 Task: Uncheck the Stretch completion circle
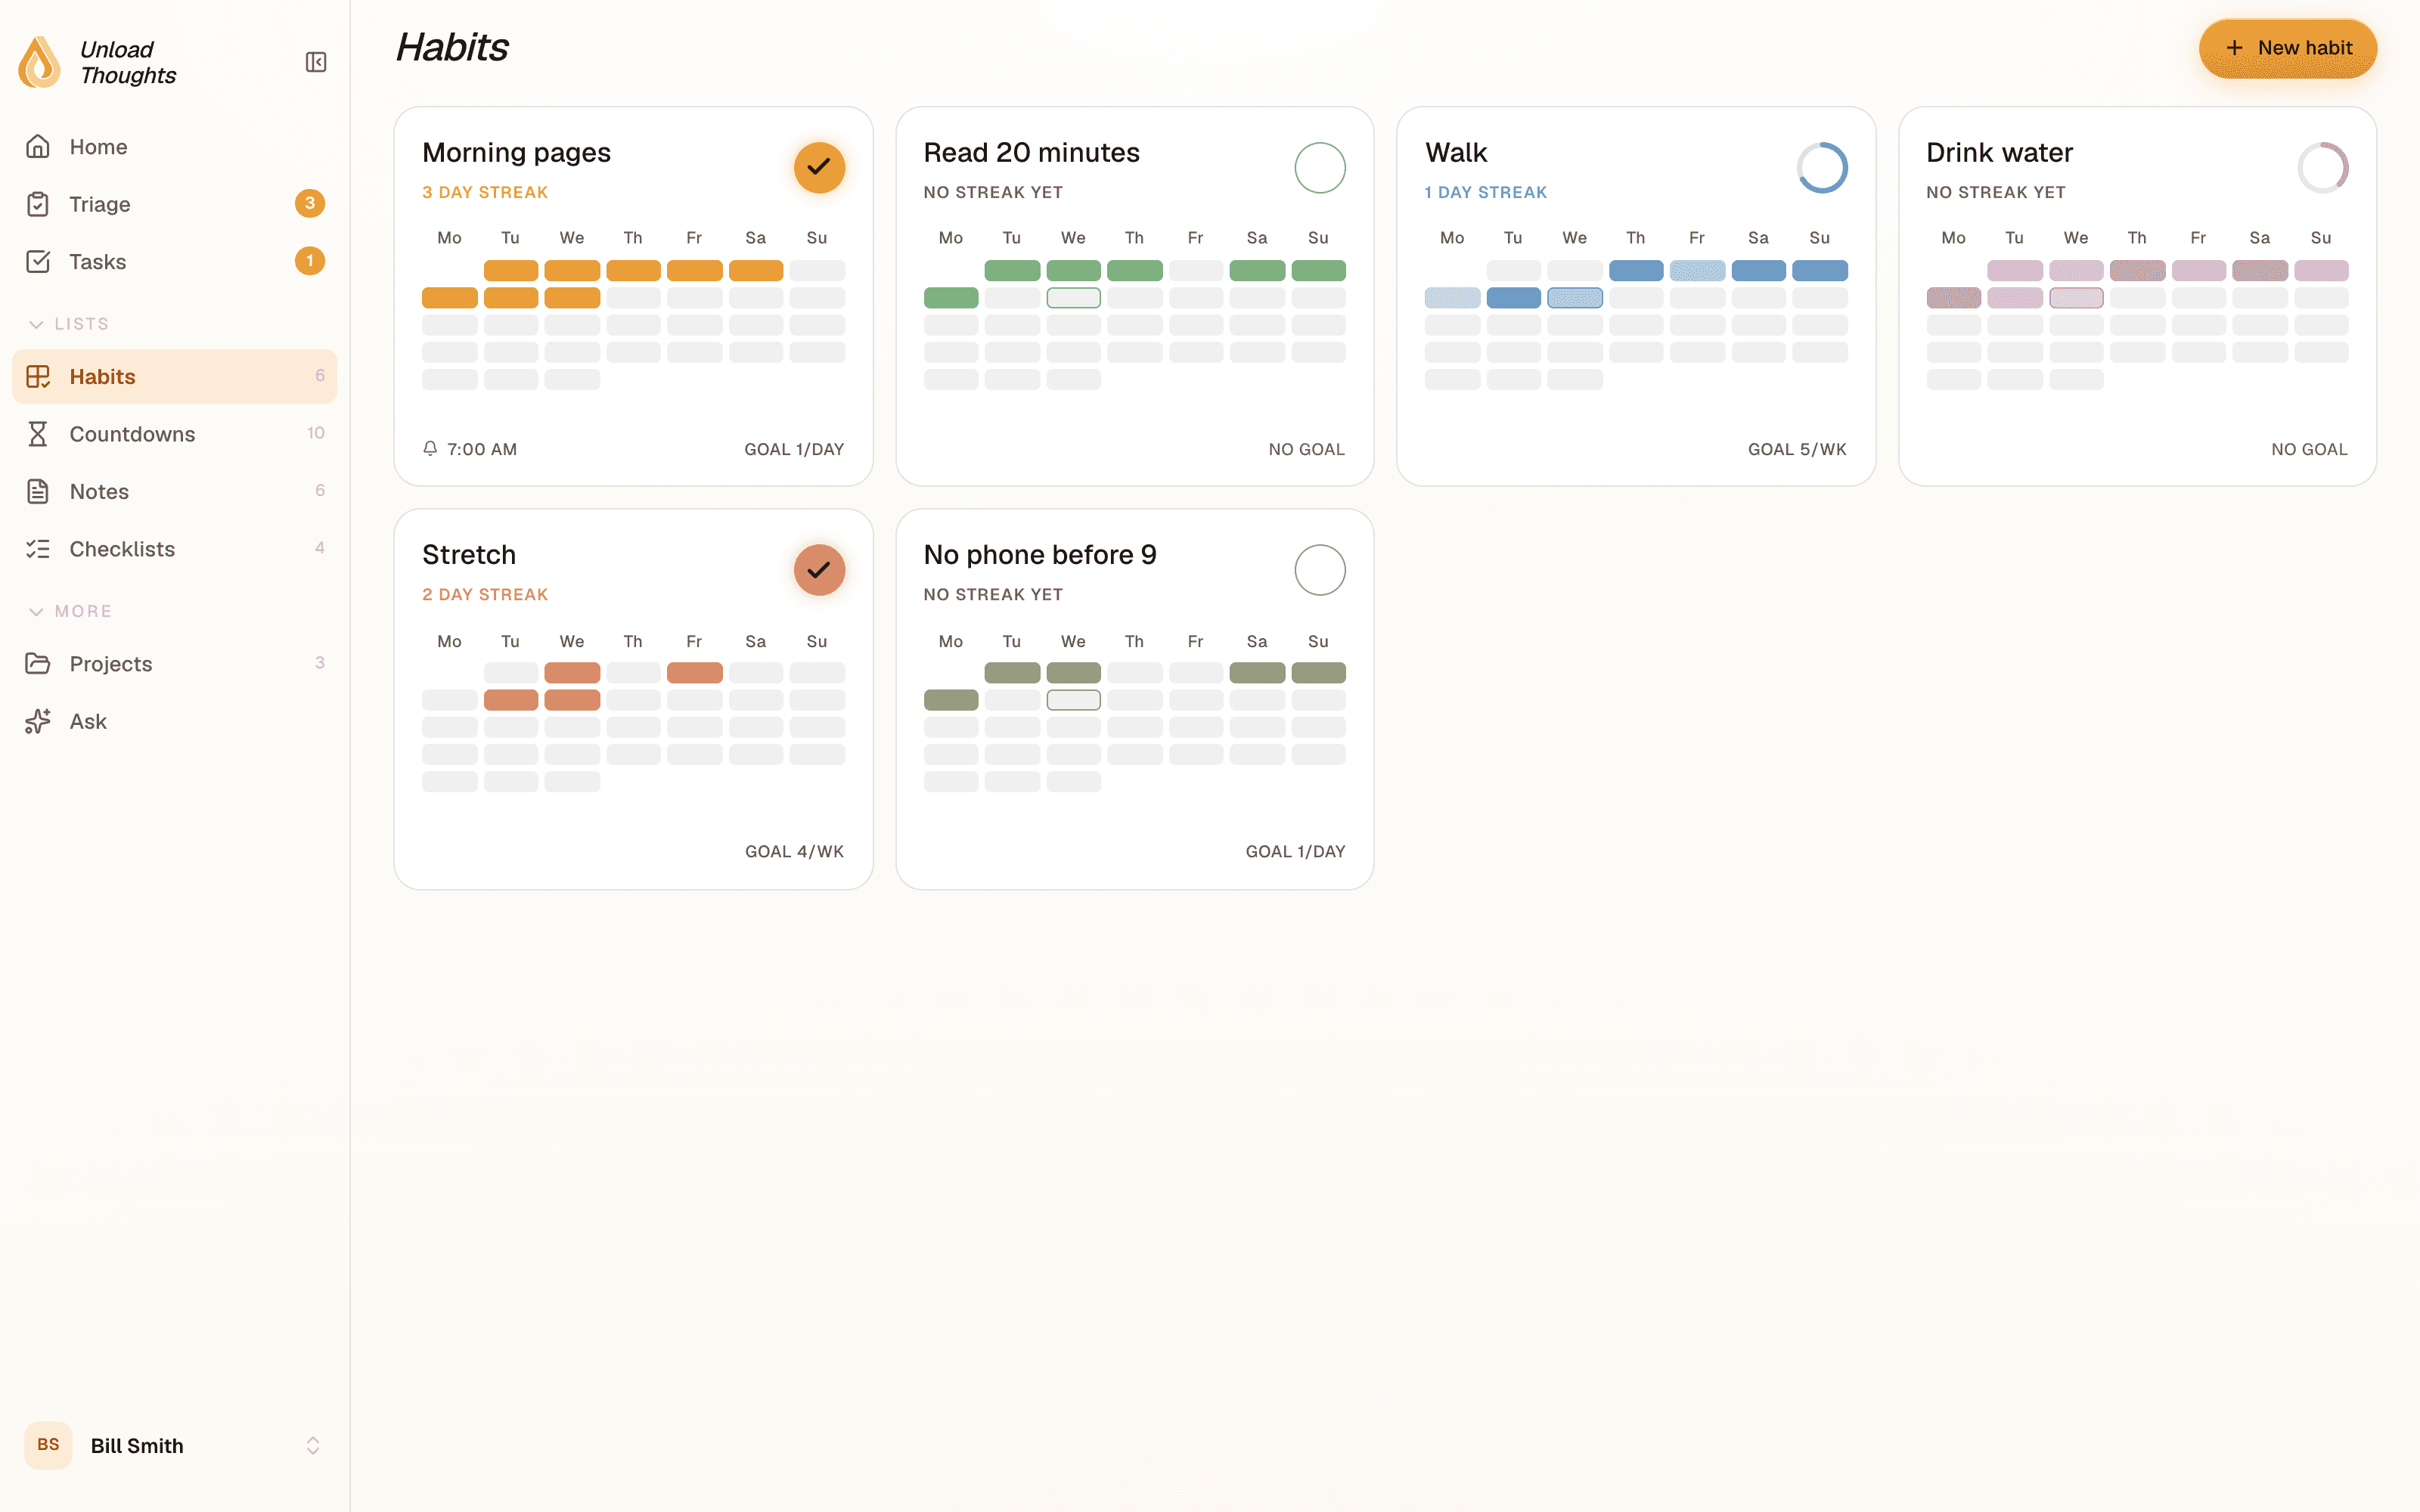coord(819,570)
